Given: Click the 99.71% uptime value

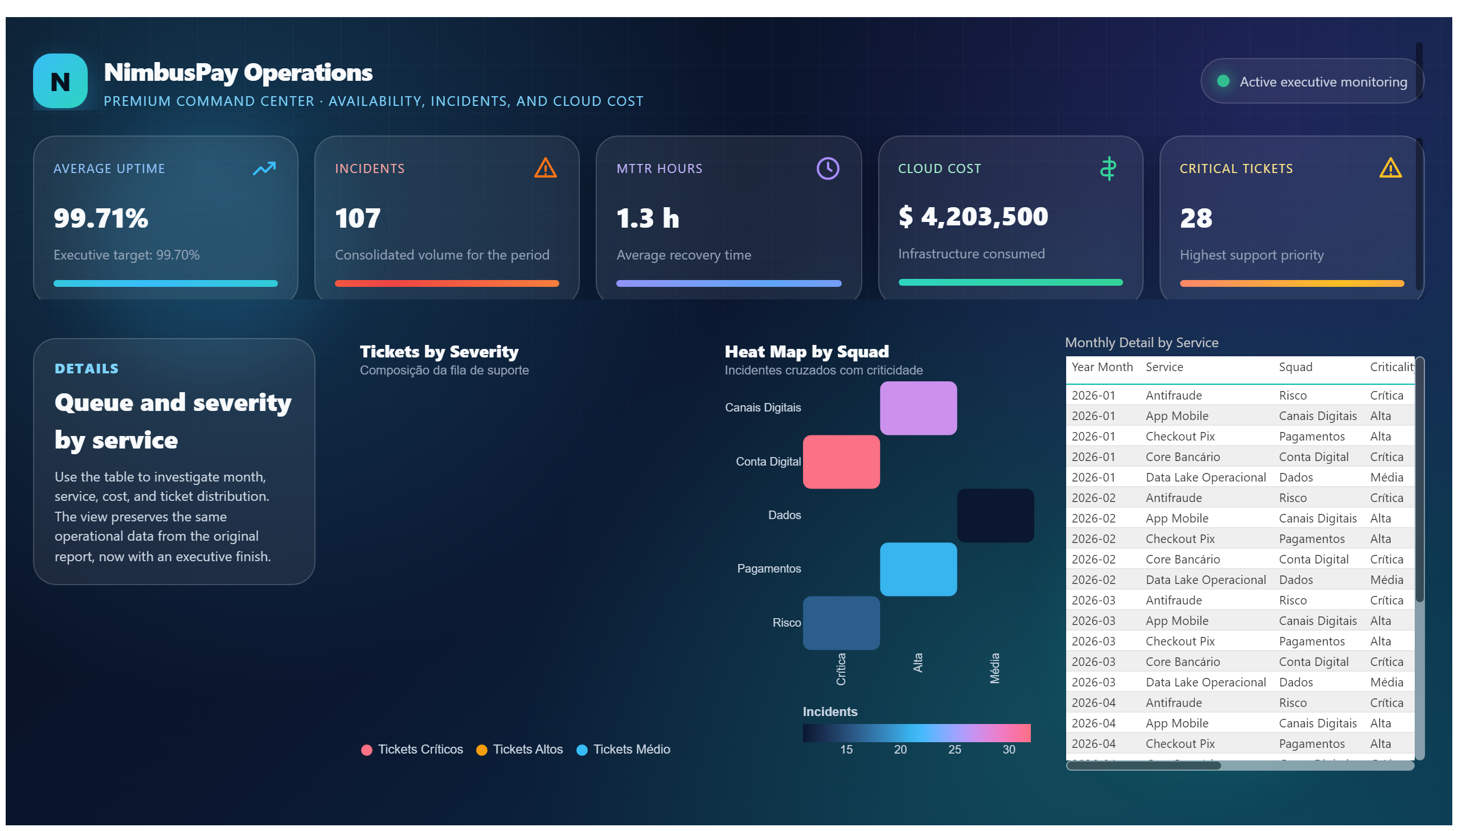Looking at the screenshot, I should [x=101, y=218].
